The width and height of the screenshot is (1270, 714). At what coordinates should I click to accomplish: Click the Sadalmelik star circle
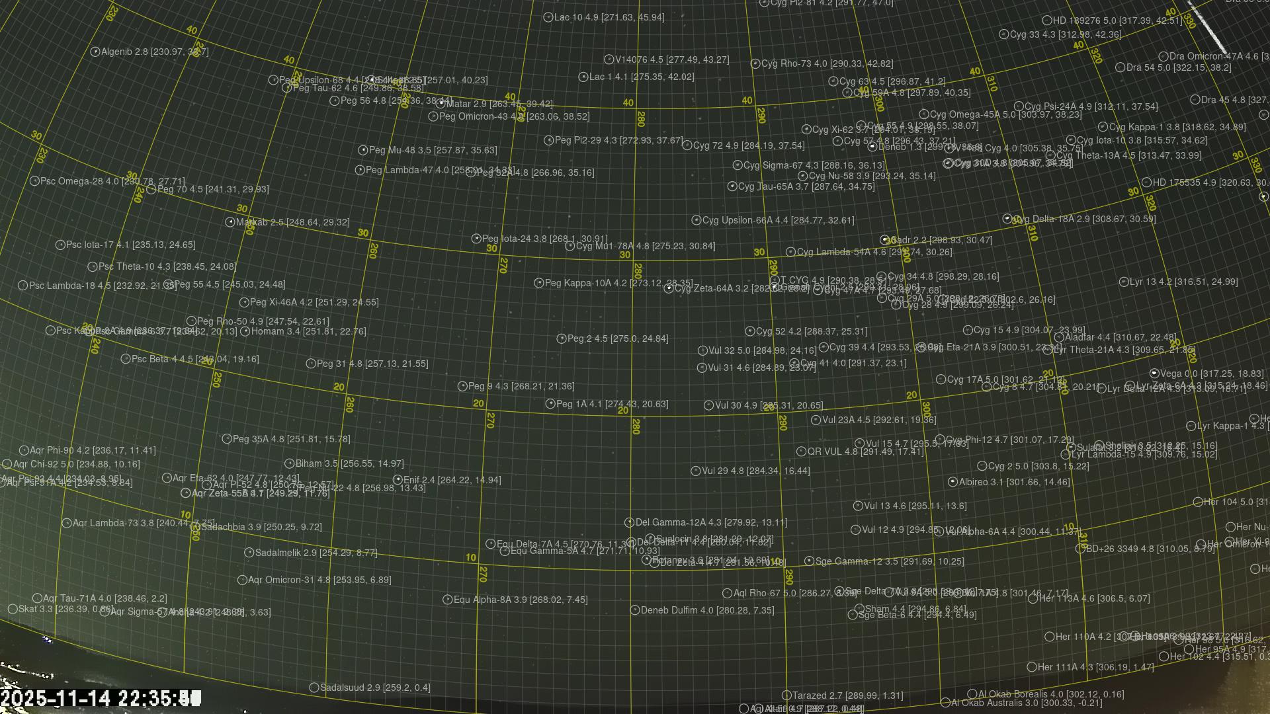click(x=249, y=553)
